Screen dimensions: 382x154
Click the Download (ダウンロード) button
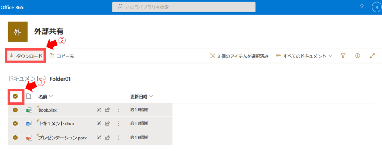click(x=26, y=56)
